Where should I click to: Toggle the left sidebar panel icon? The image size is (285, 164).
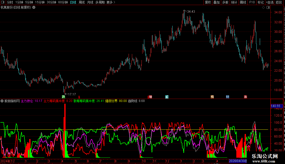pos(3,2)
